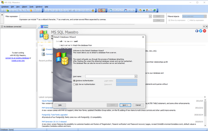
Task: Click the Filter expression input field
Action: coord(84,16)
